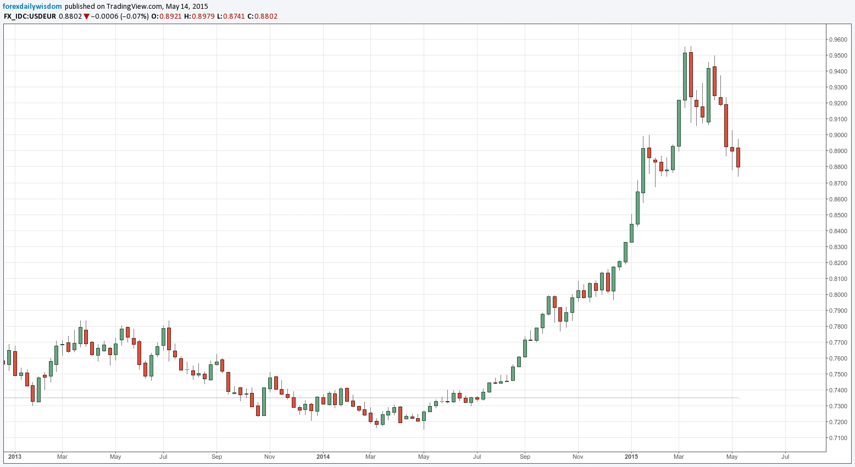855x467 pixels.
Task: Click the −0.07% percent change value
Action: [x=135, y=16]
